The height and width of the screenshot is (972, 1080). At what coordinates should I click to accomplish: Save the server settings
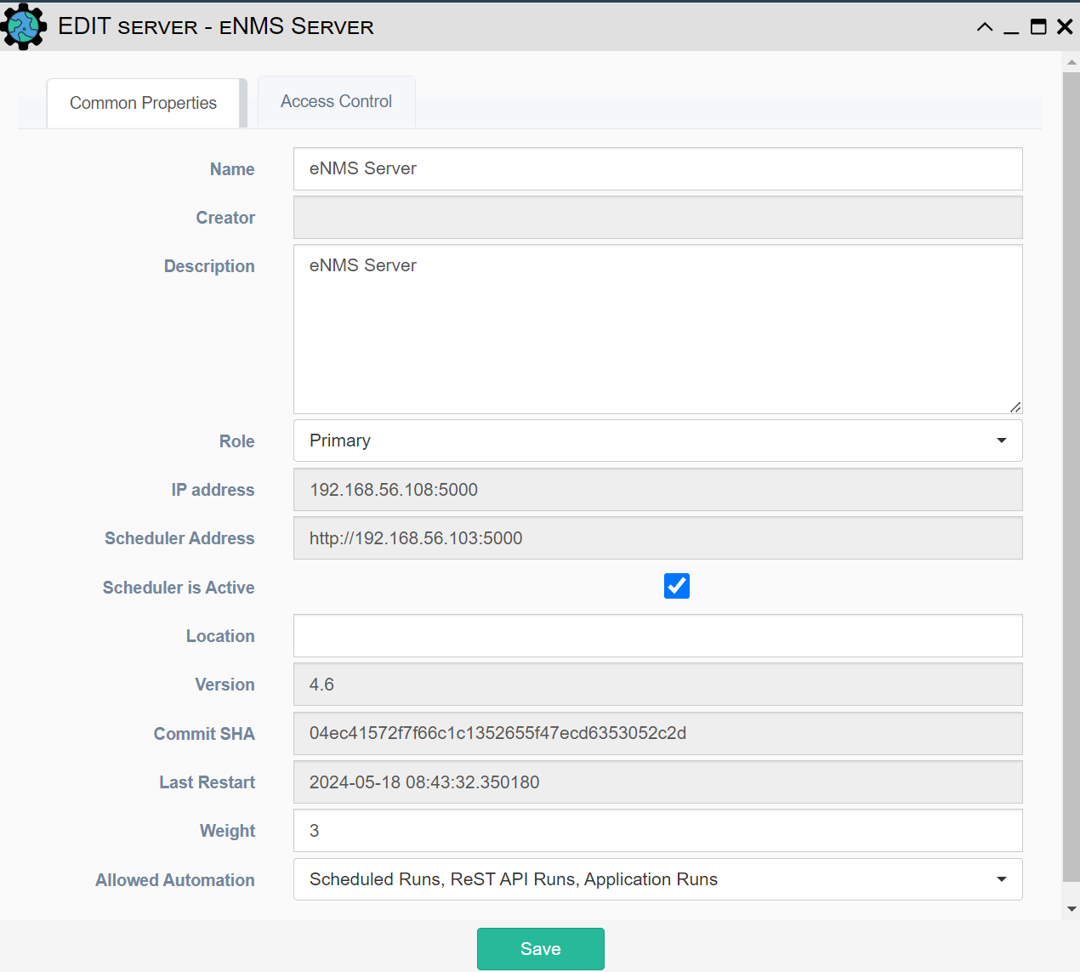pyautogui.click(x=541, y=949)
